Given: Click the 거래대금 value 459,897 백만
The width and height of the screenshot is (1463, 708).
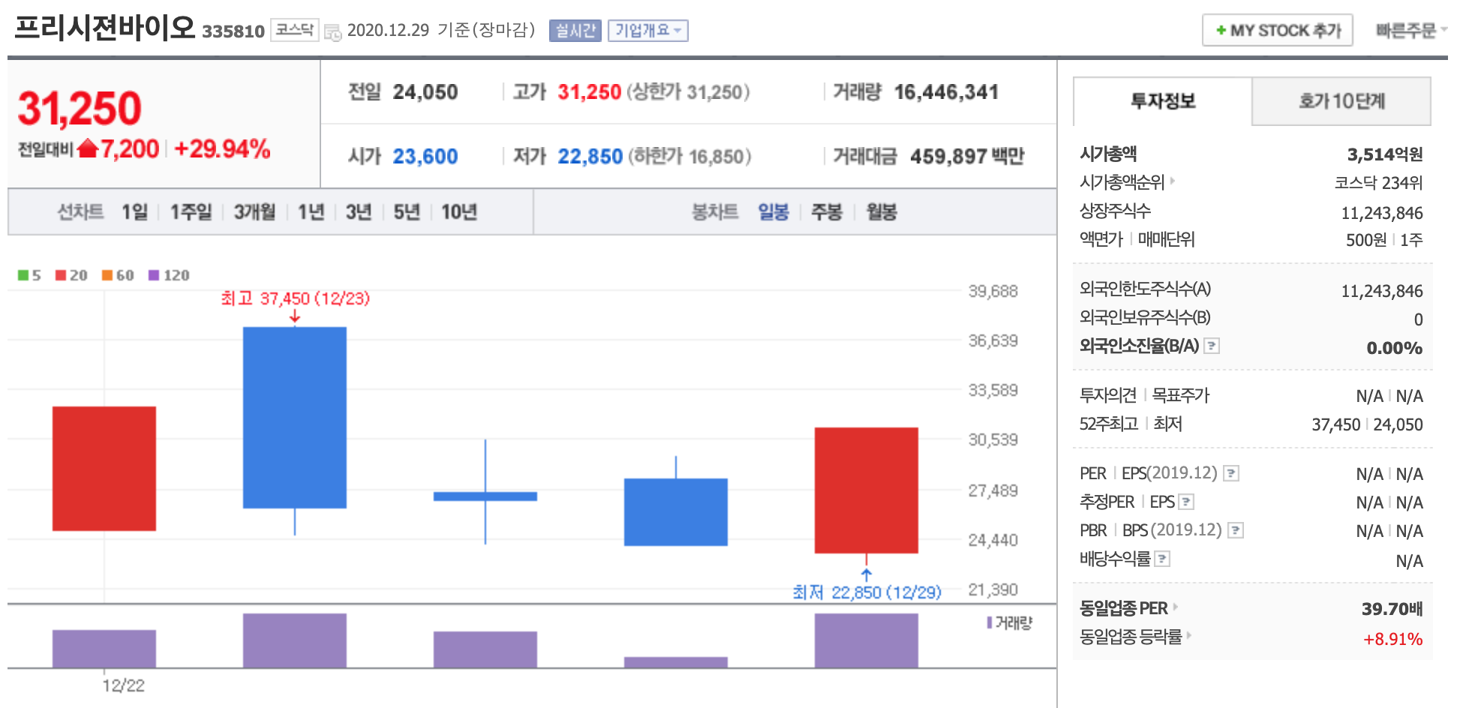Looking at the screenshot, I should (x=967, y=156).
